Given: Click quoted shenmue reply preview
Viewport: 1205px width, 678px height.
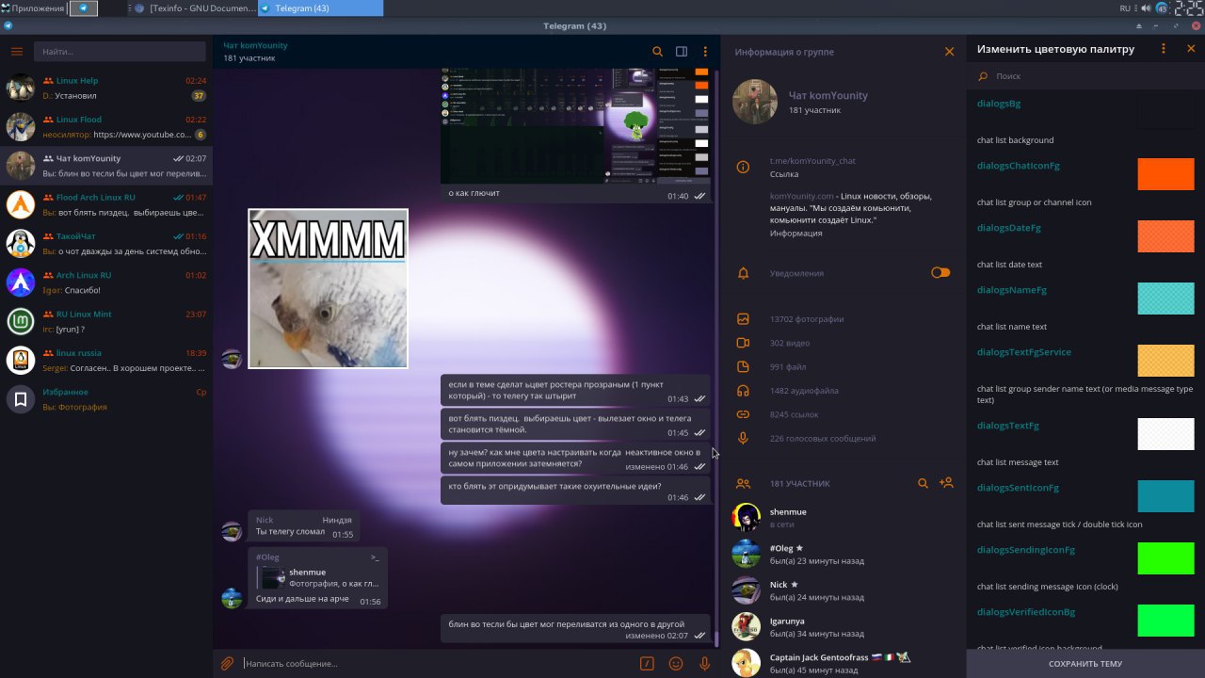Looking at the screenshot, I should point(320,577).
